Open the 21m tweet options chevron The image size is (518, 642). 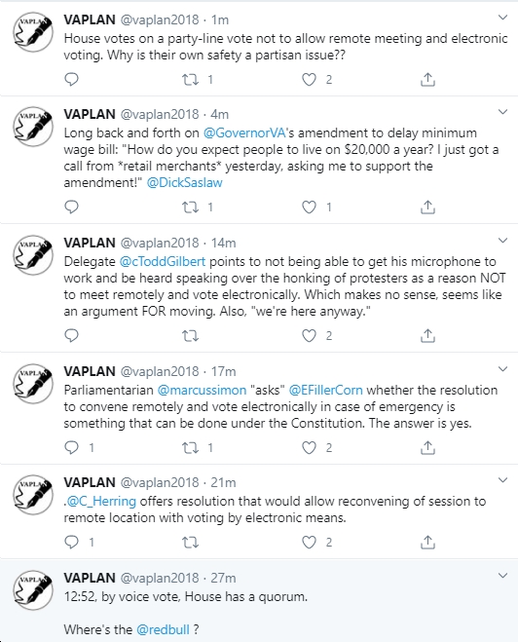[x=502, y=480]
